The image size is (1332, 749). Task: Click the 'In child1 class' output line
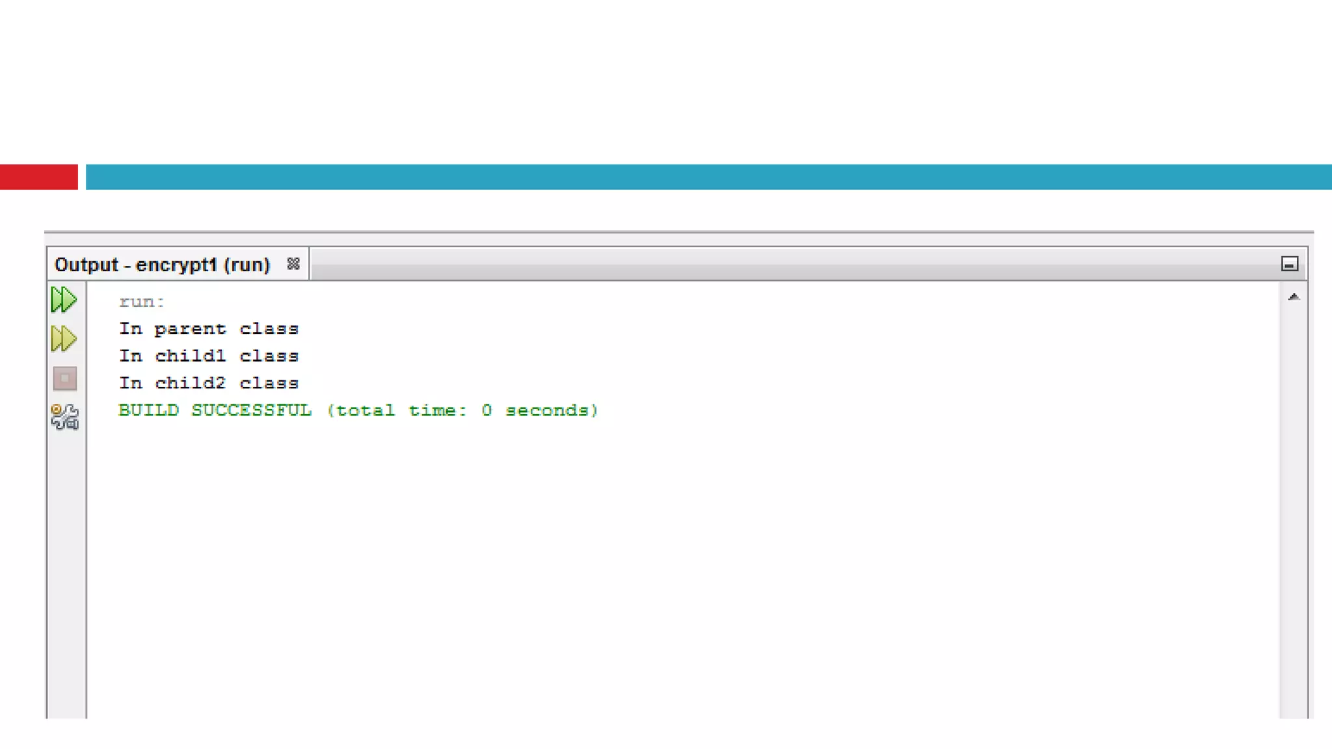tap(209, 356)
